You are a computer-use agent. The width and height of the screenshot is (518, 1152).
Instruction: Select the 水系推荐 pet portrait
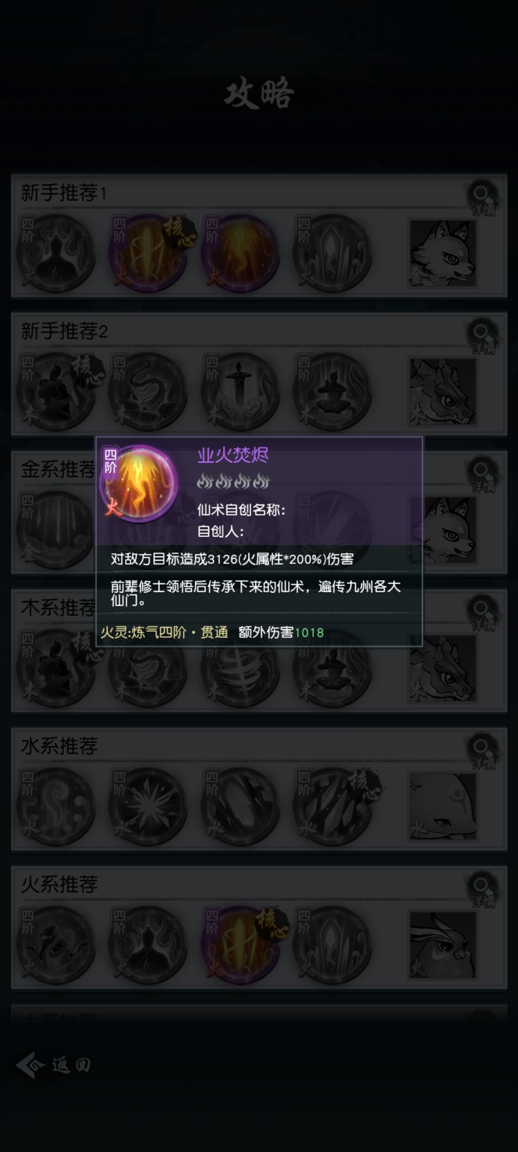click(x=442, y=806)
